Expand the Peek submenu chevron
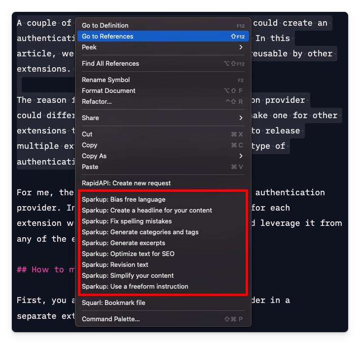360x344 pixels. pyautogui.click(x=241, y=47)
